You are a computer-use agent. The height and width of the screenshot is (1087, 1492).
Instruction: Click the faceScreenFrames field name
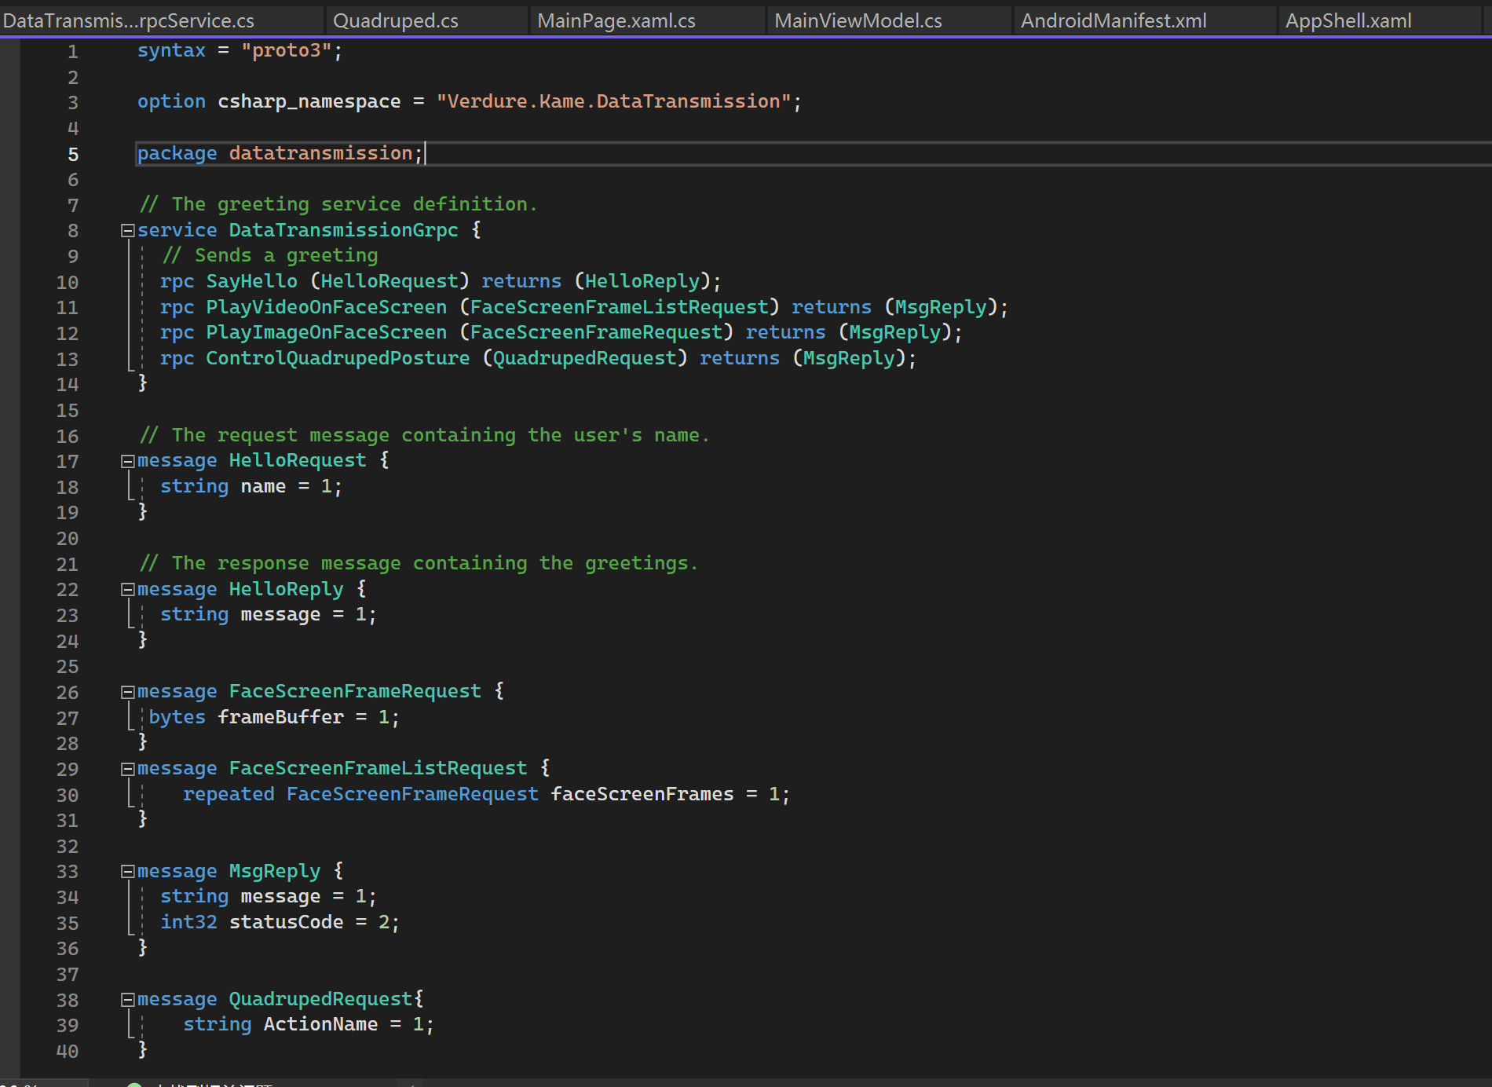point(642,794)
